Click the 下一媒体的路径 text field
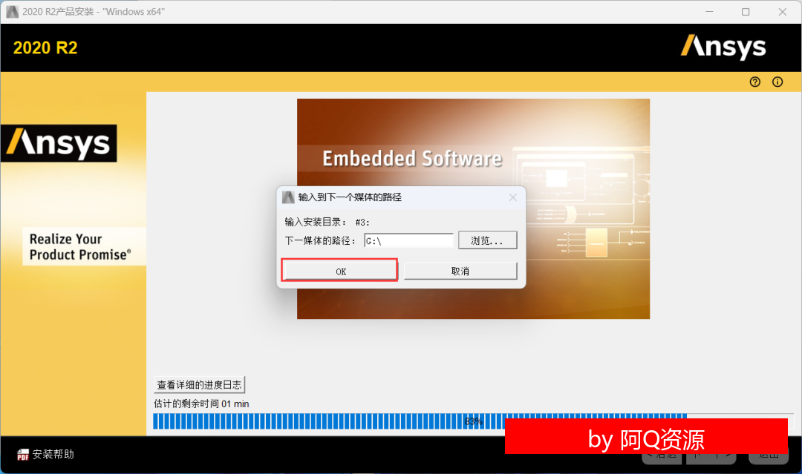The height and width of the screenshot is (474, 802). [x=408, y=240]
